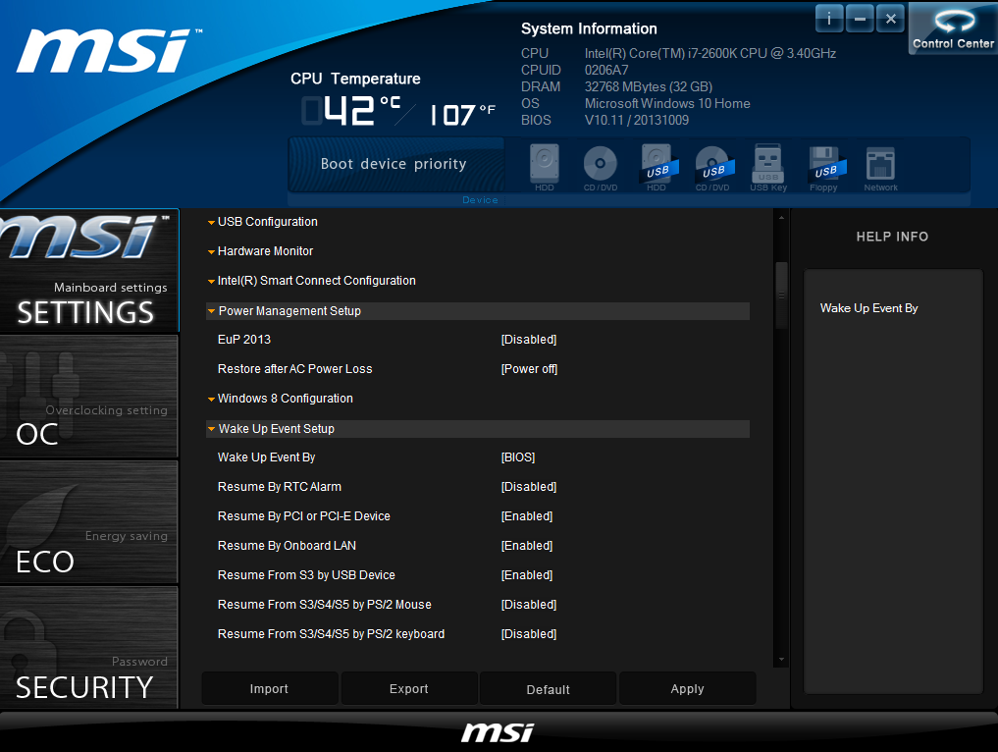Select the 'EuP 2013' setting label

coord(244,340)
